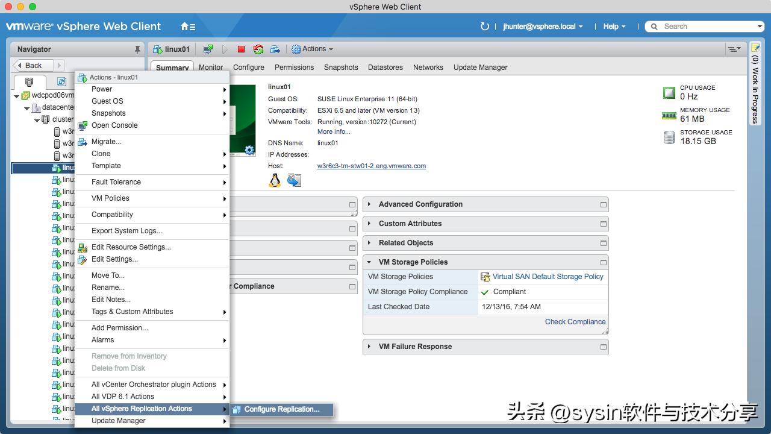The image size is (771, 434).
Task: Open Power submenu in context menu
Action: tap(152, 89)
